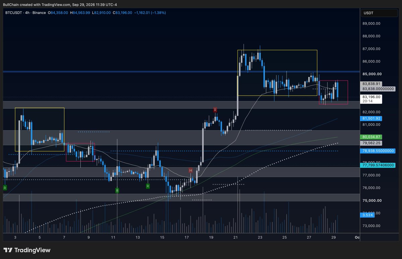Select the high value H84,563.99
Screen dimensions: 402x259
(x=80, y=13)
